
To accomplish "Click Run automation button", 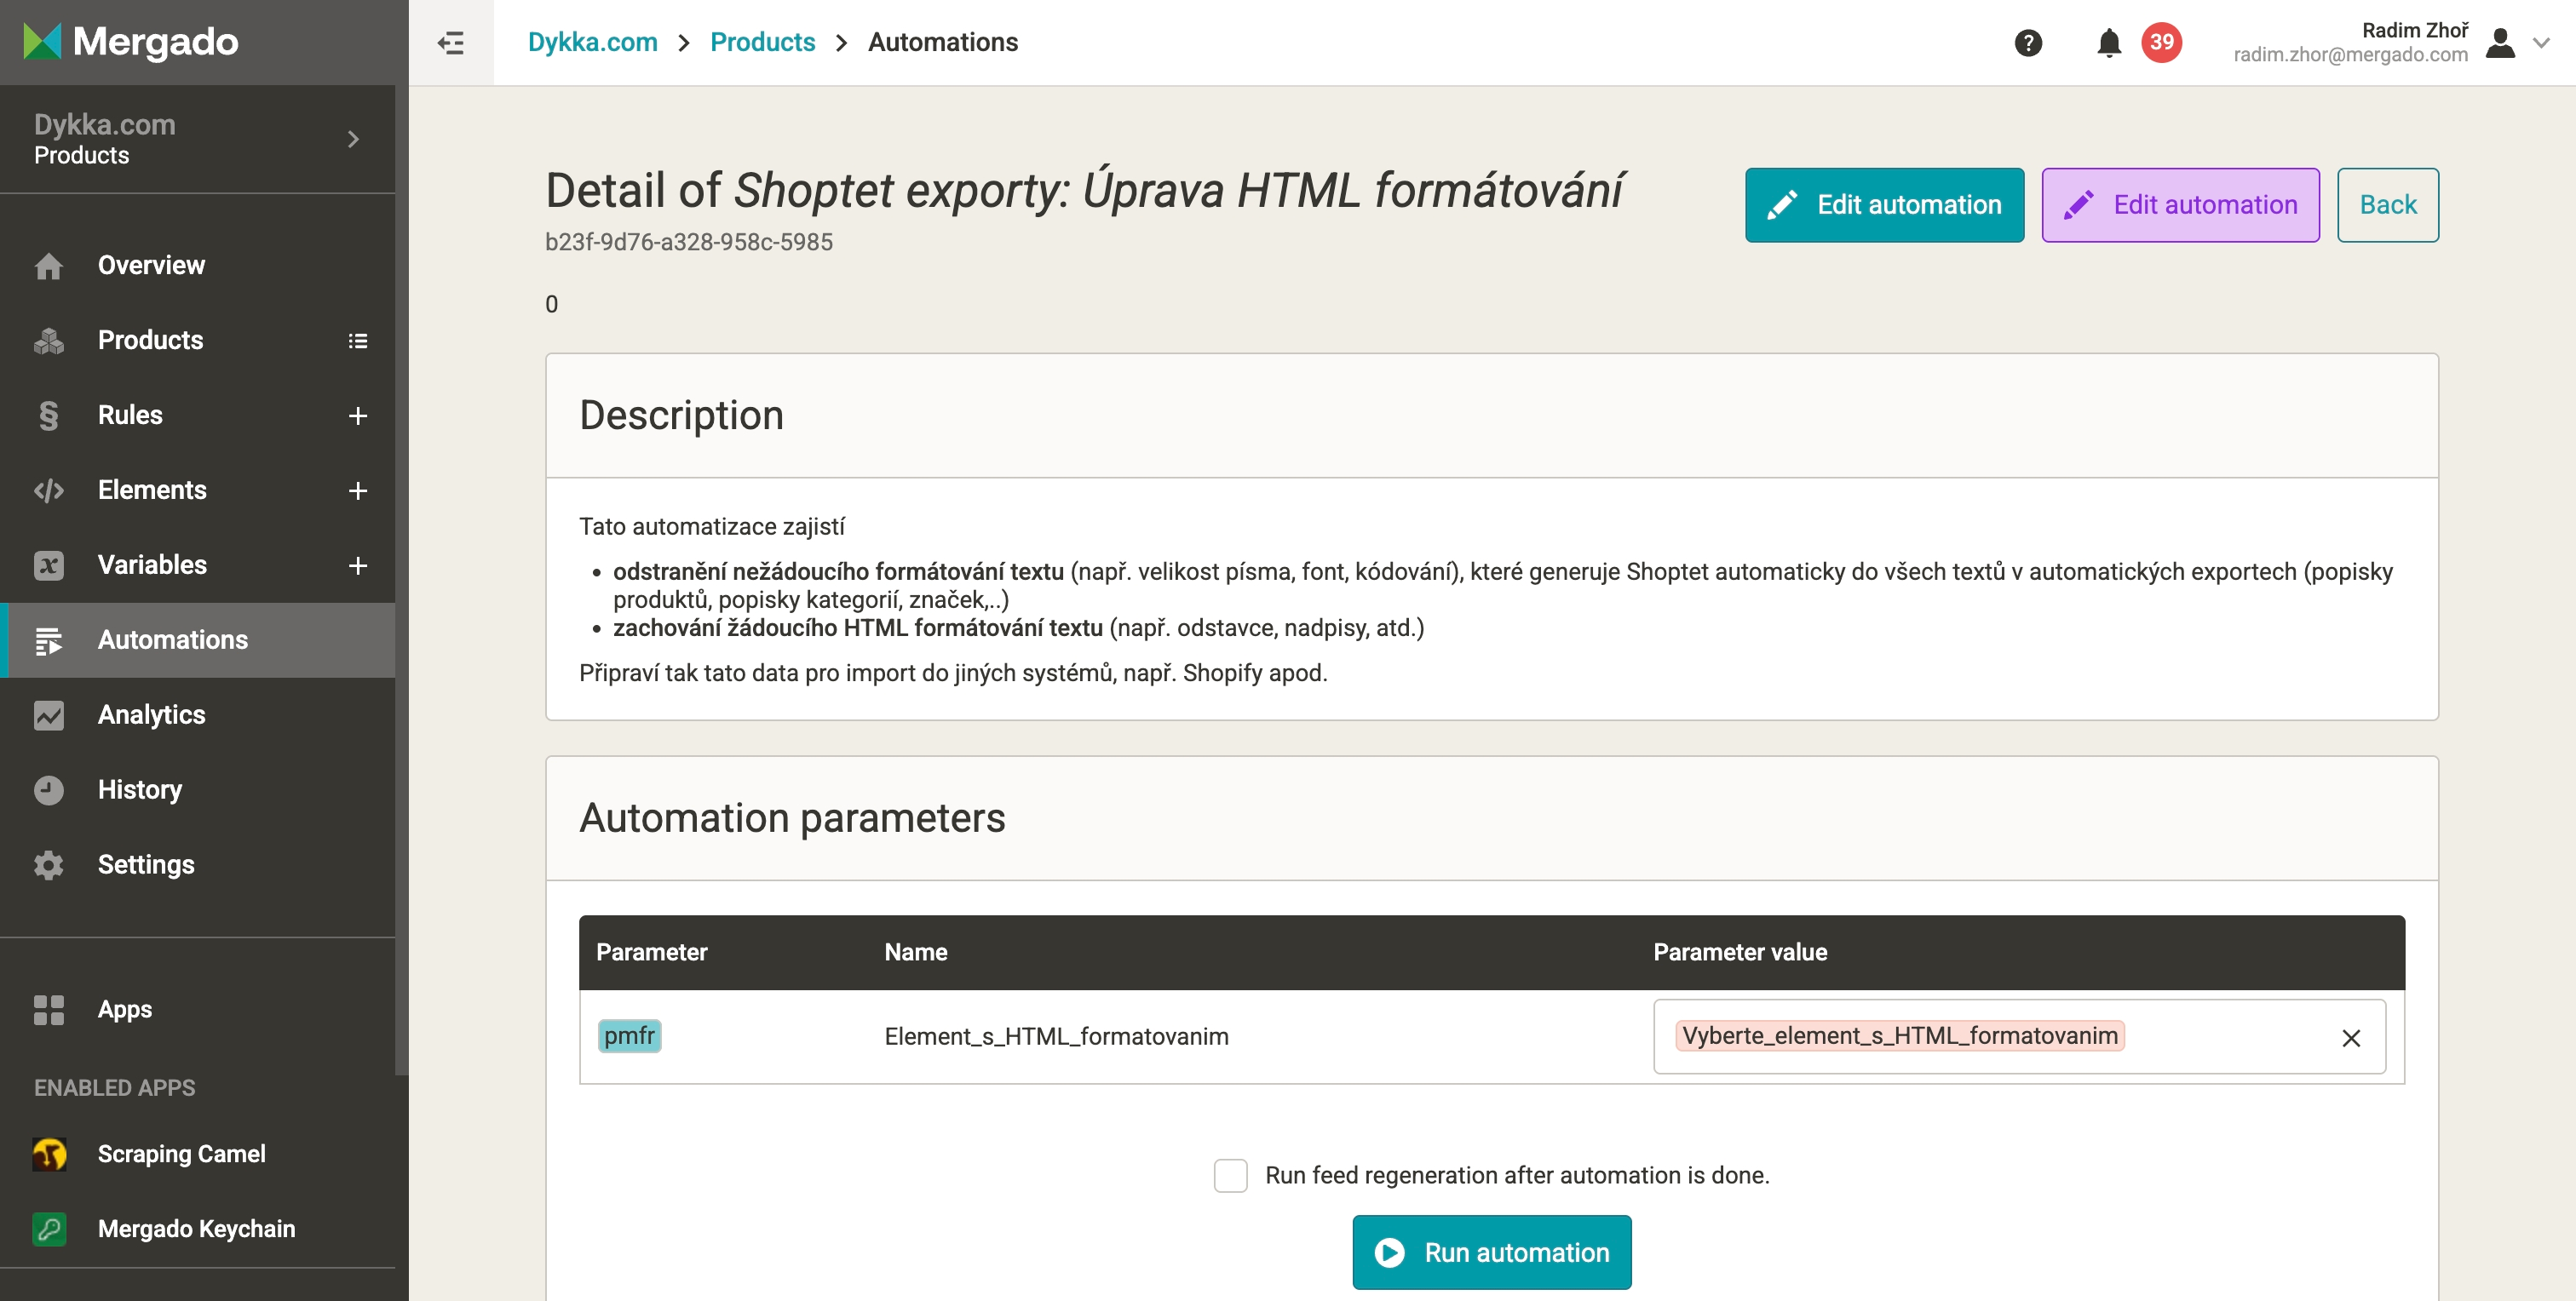I will 1491,1252.
